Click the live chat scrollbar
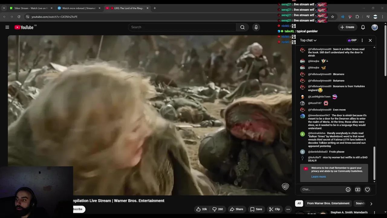Viewport: 387px width, 218px height. point(374,163)
